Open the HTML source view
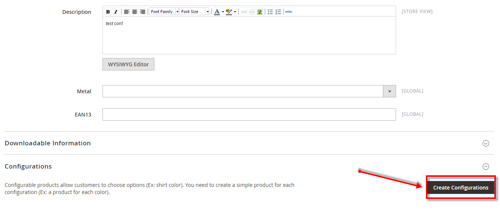This screenshot has width=500, height=221. coord(289,12)
